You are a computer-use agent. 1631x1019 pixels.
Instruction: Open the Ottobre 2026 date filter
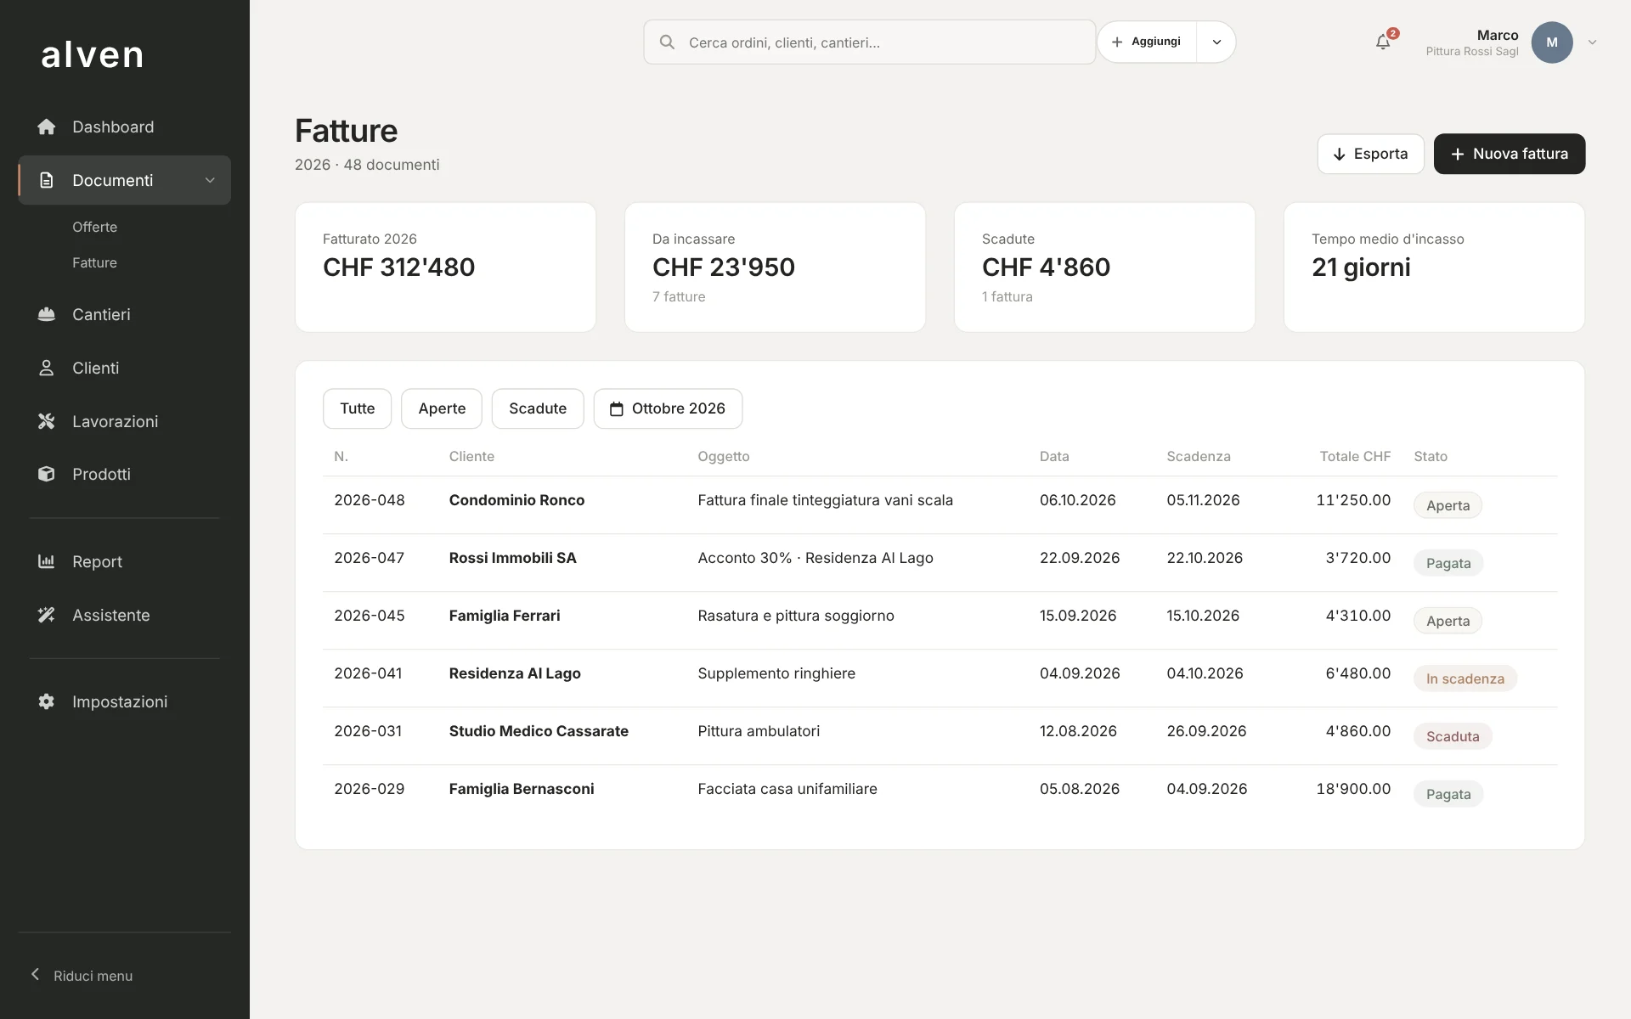coord(668,408)
